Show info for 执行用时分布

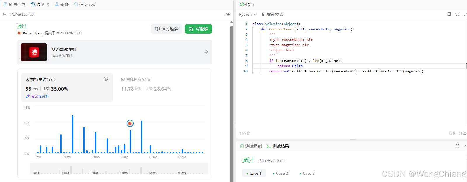pyautogui.click(x=106, y=79)
